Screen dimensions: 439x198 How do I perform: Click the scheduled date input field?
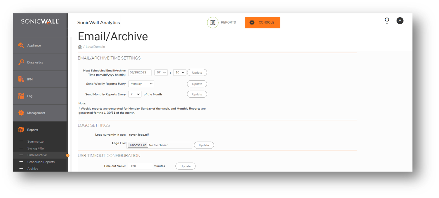click(140, 73)
